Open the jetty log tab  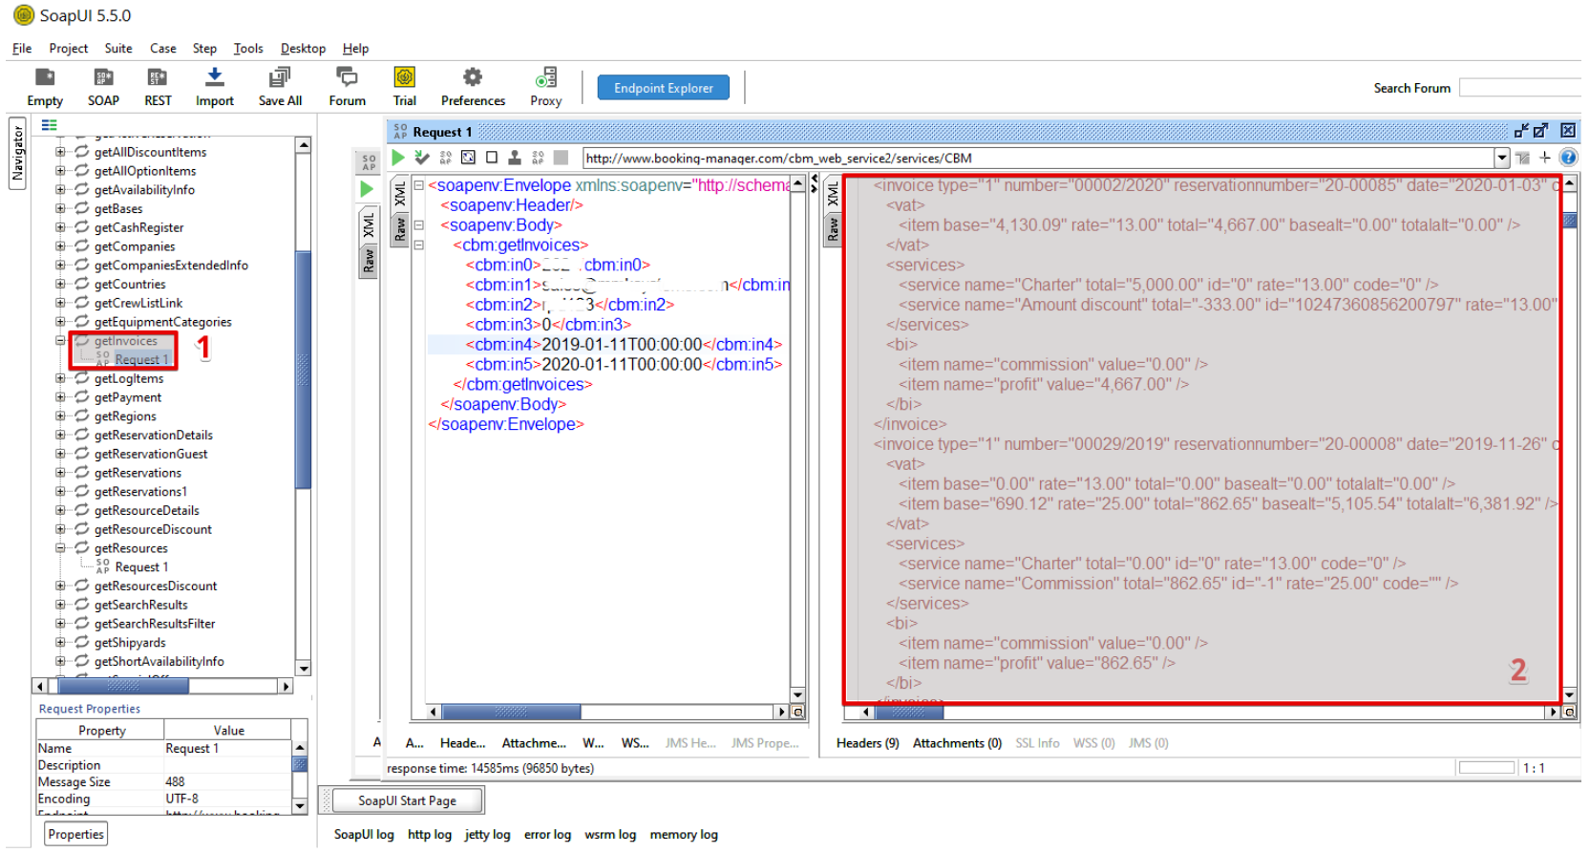pos(487,835)
